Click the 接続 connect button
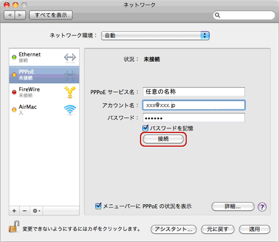Image resolution: width=279 pixels, height=242 pixels. point(163,139)
